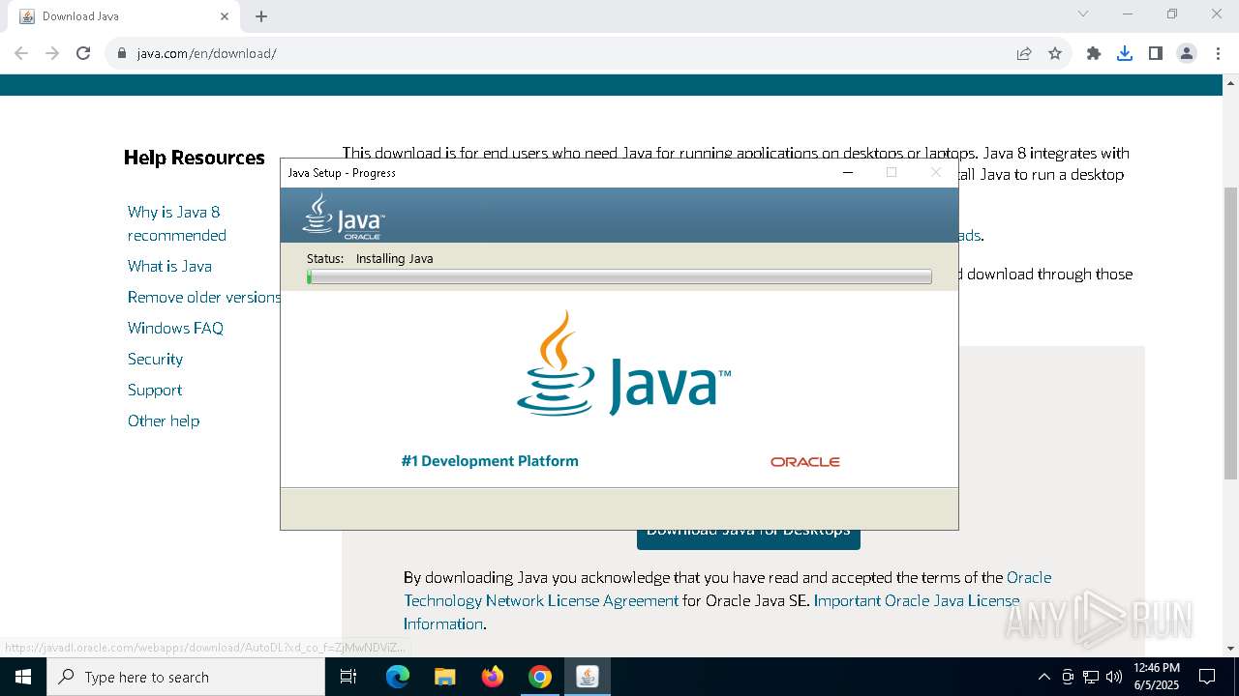Screen dimensions: 1239x696
Task: Open the Chrome three-dot menu
Action: tap(1218, 53)
